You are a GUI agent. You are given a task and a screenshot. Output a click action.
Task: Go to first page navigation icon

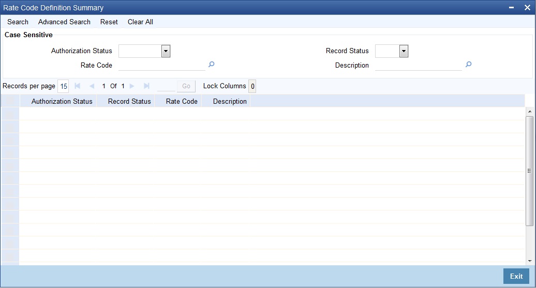click(x=77, y=86)
